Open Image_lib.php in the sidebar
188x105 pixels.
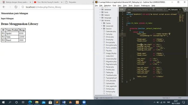[111, 53]
